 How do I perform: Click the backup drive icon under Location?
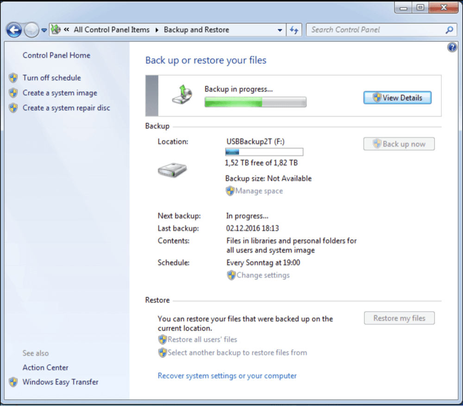pyautogui.click(x=172, y=169)
